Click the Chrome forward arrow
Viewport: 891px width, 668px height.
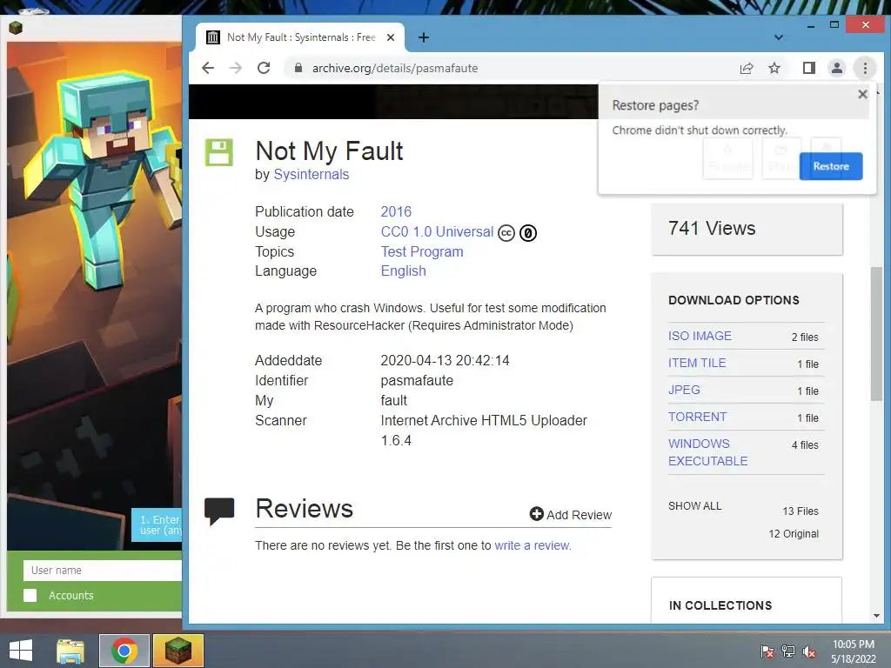pos(235,68)
